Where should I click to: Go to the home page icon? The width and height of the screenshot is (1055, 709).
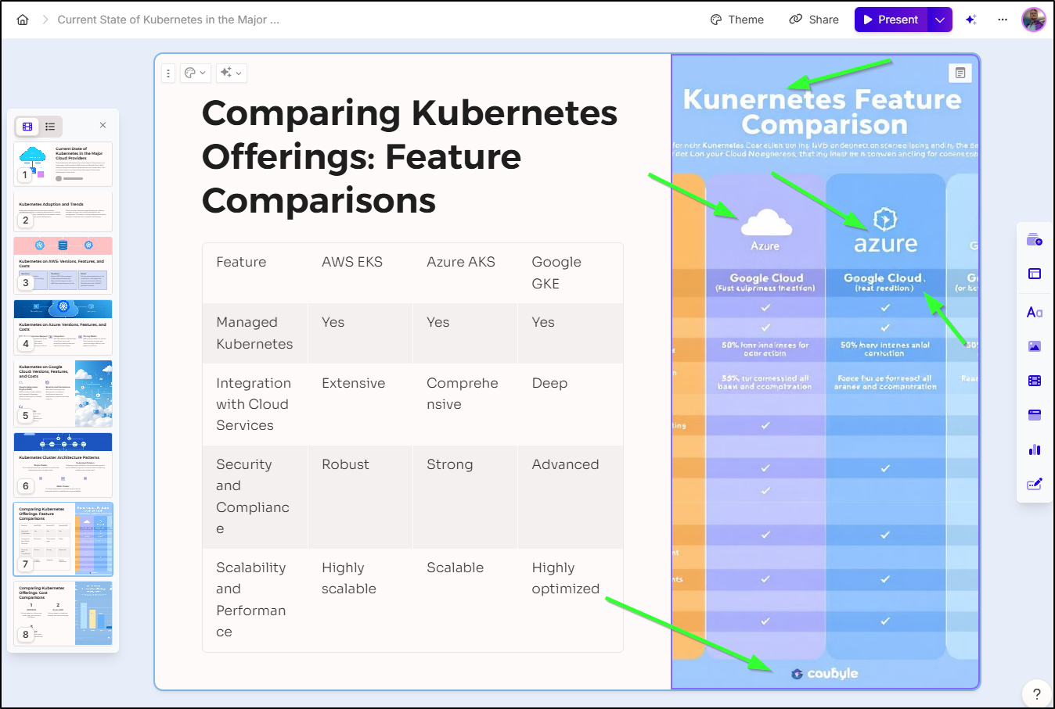[x=23, y=20]
